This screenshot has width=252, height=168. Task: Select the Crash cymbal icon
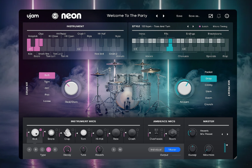pyautogui.click(x=132, y=132)
